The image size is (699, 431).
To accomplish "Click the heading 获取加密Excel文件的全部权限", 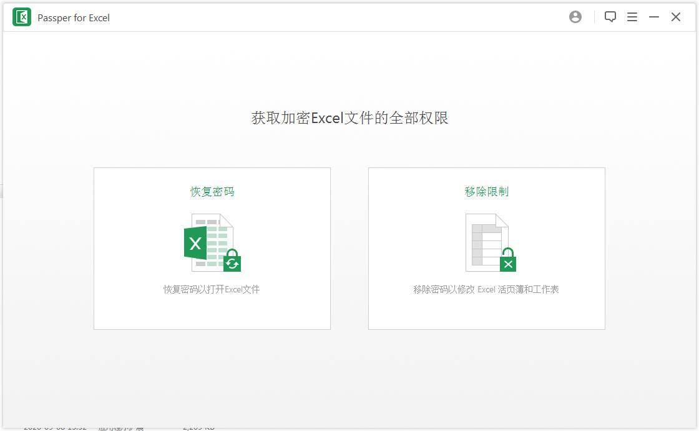I will [x=349, y=118].
